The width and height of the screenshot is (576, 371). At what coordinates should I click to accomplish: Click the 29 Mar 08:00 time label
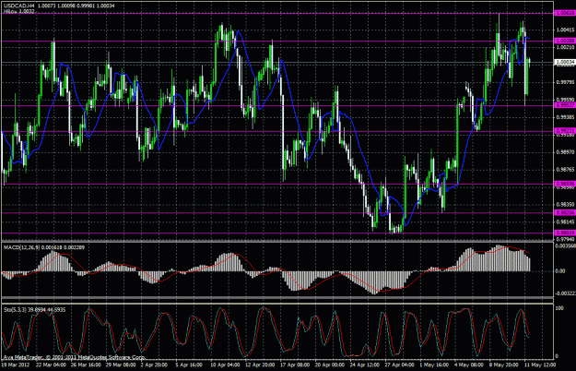pyautogui.click(x=122, y=365)
